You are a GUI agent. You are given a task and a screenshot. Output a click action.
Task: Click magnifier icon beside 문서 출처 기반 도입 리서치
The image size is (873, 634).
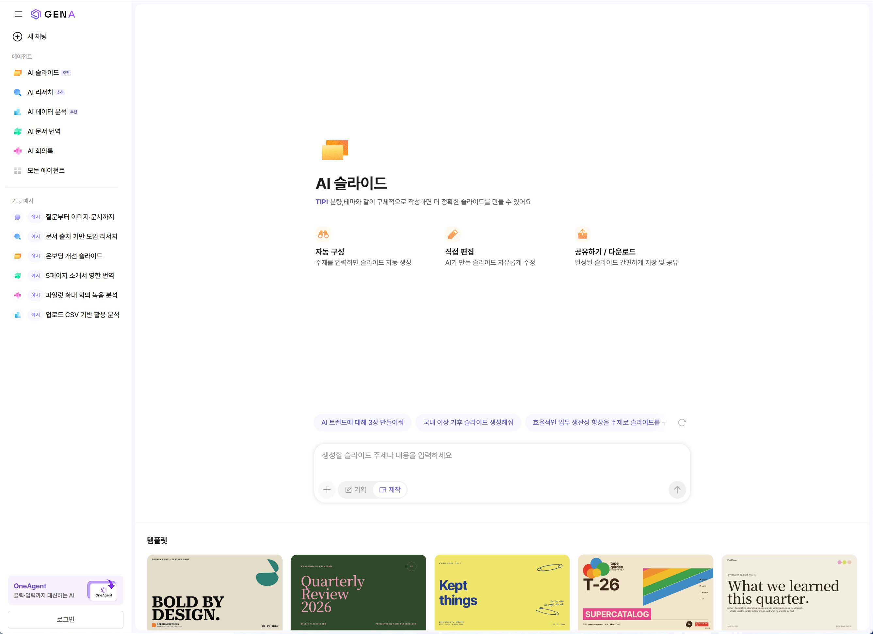18,237
